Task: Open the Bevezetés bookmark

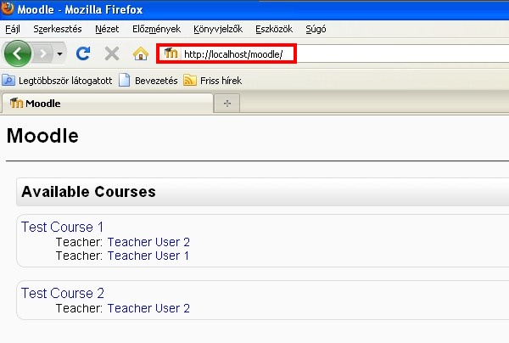Action: 148,80
